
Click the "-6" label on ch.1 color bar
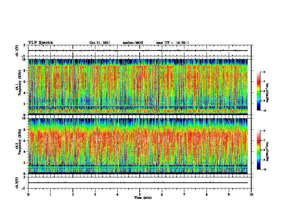(264, 72)
